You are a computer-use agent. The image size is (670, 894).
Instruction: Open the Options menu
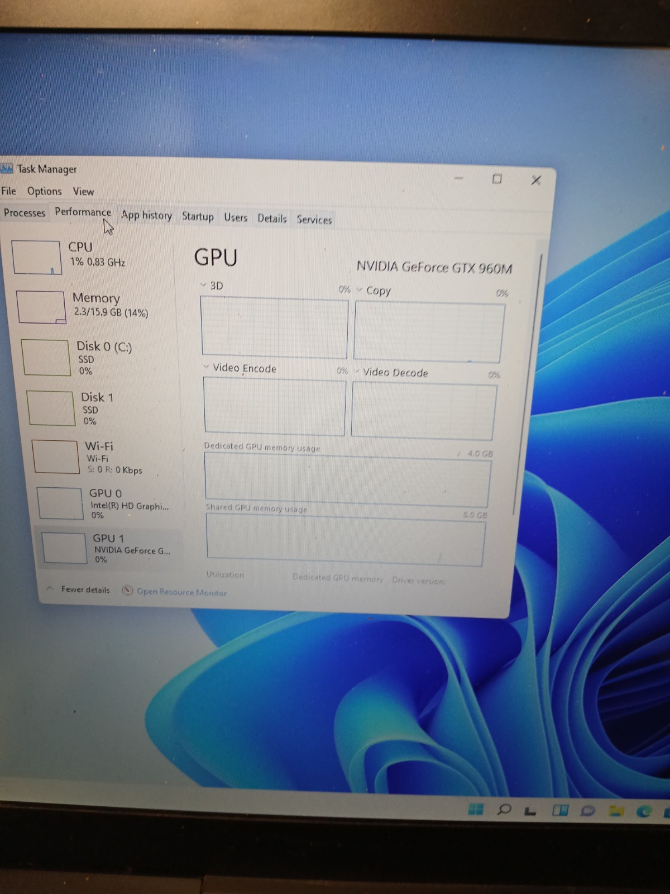click(x=45, y=191)
